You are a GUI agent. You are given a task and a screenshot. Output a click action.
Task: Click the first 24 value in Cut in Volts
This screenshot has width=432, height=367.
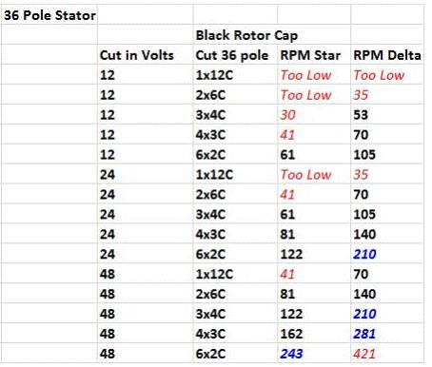[x=145, y=174]
